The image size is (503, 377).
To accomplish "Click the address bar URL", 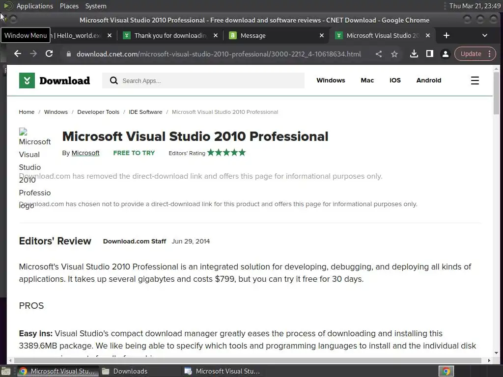I will 219,54.
